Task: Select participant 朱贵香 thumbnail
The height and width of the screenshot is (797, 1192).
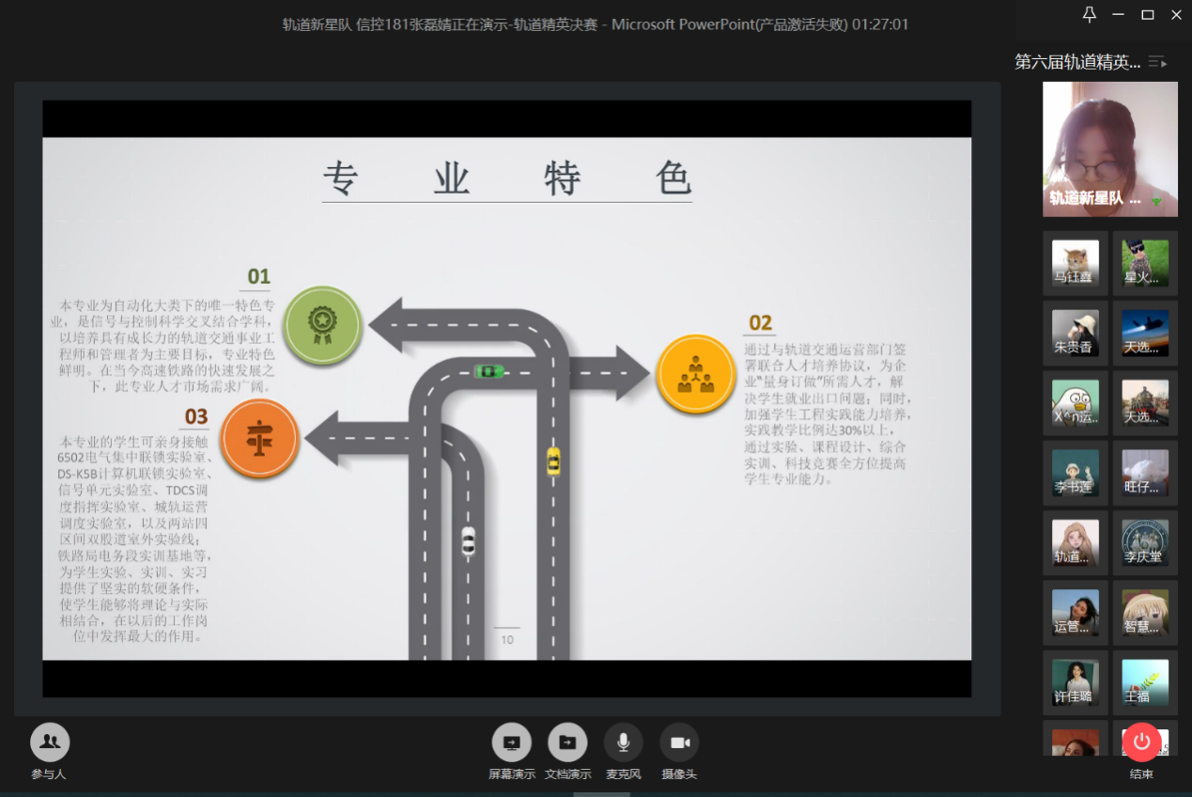Action: [1076, 333]
